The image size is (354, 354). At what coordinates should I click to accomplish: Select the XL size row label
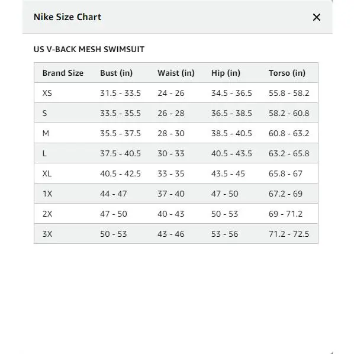(x=47, y=173)
